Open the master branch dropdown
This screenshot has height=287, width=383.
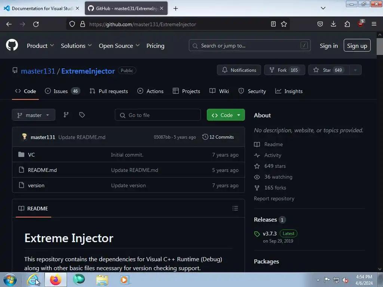click(33, 115)
